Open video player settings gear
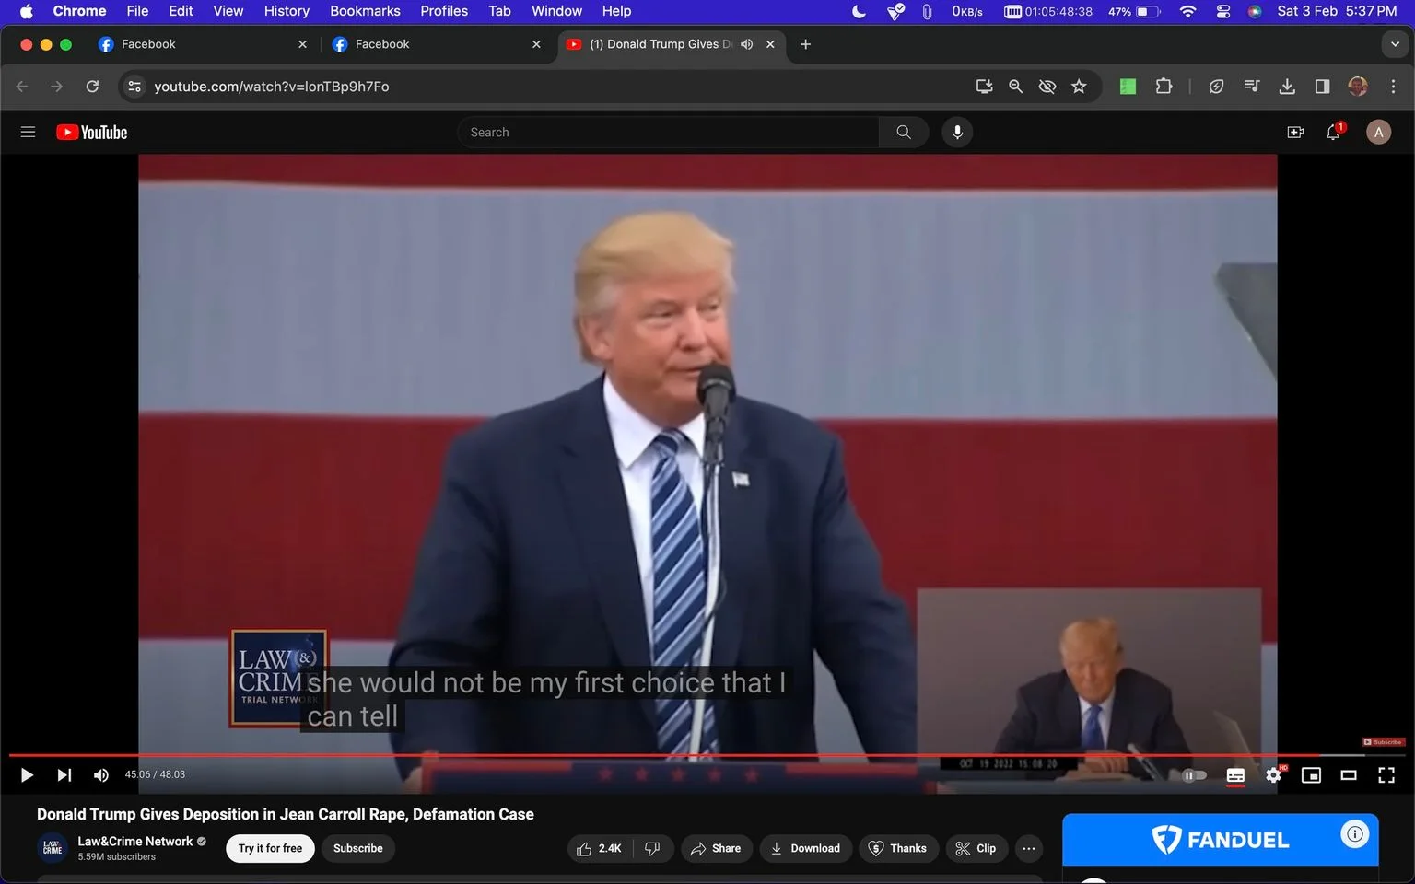This screenshot has width=1415, height=884. coord(1273,775)
